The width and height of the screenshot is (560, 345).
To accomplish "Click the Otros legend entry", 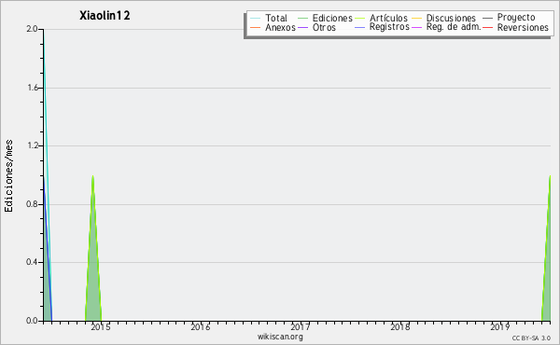I will pyautogui.click(x=316, y=27).
